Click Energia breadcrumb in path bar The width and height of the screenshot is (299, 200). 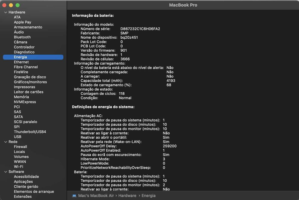(148, 196)
